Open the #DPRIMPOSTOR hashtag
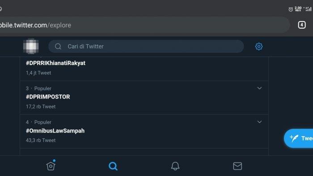 [48, 97]
